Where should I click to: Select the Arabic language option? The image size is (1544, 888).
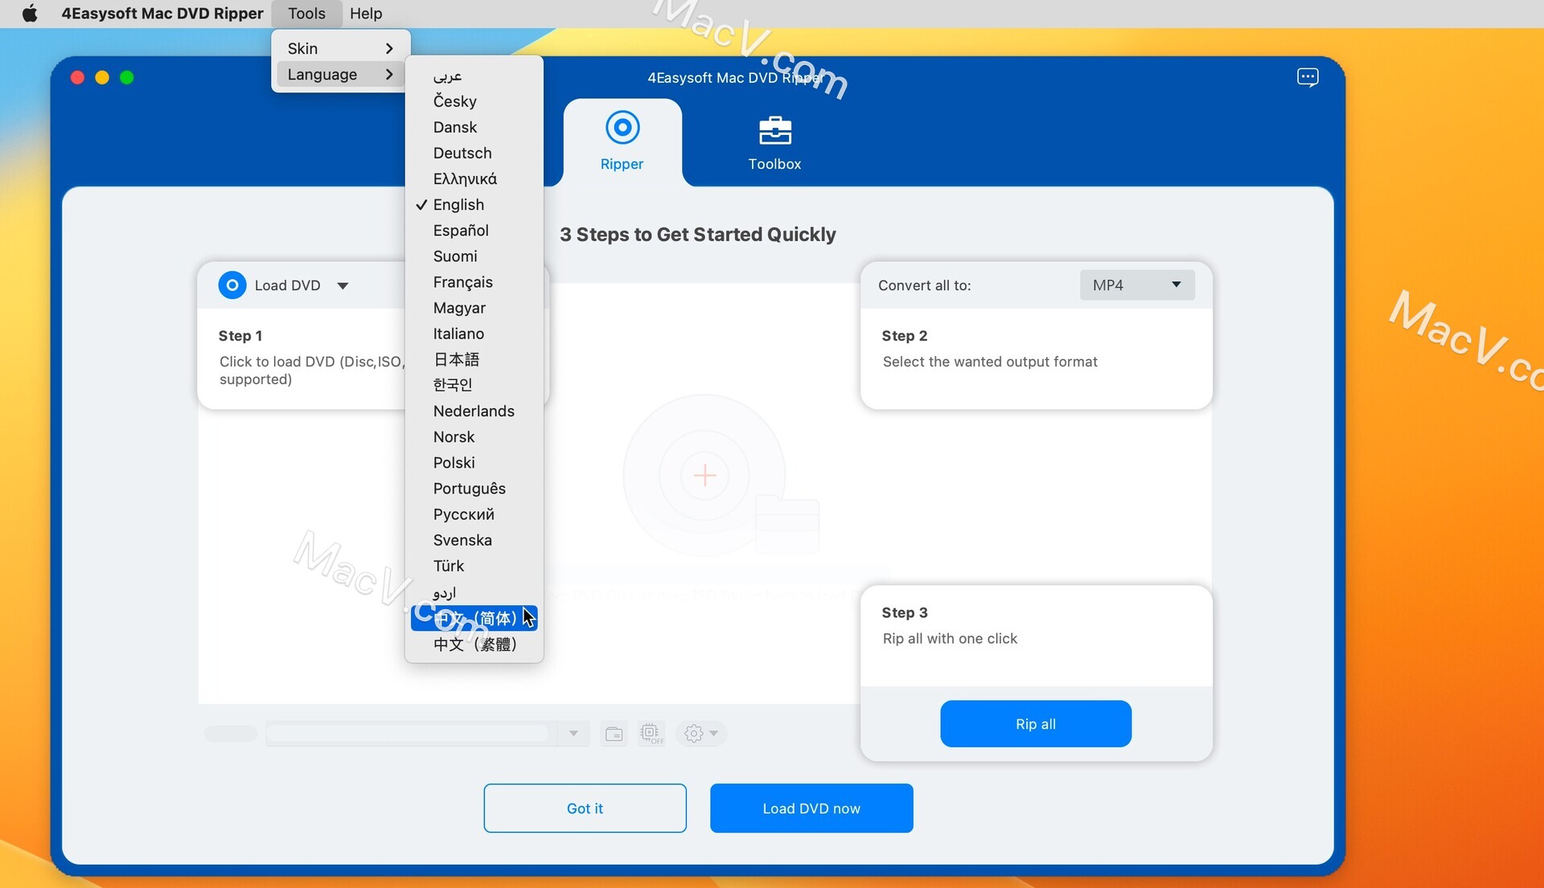(x=474, y=76)
